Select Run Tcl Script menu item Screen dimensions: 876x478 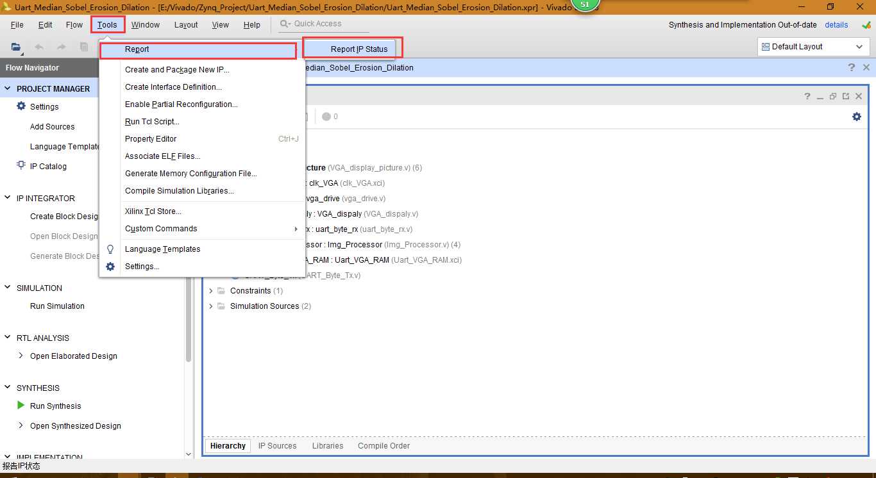tap(202, 122)
